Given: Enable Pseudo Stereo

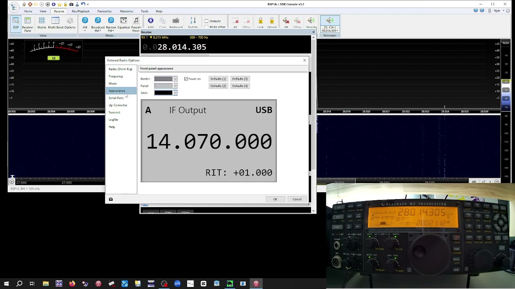Looking at the screenshot, I should [136, 24].
